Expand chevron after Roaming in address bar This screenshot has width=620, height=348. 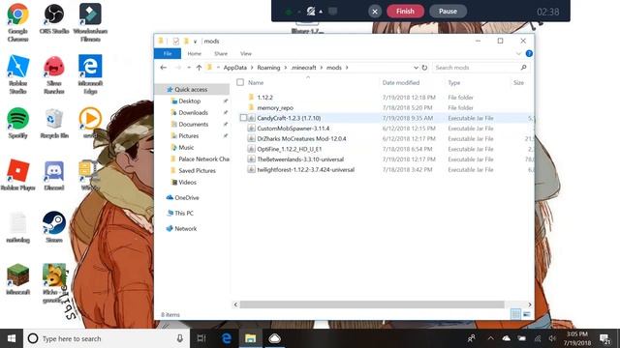click(285, 68)
